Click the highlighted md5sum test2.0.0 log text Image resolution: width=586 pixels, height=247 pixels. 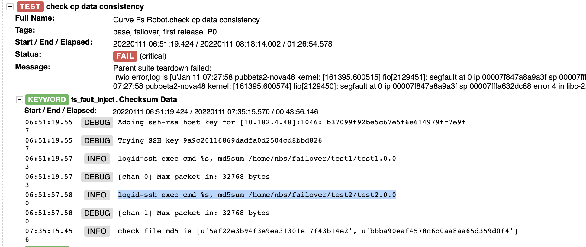coord(257,195)
